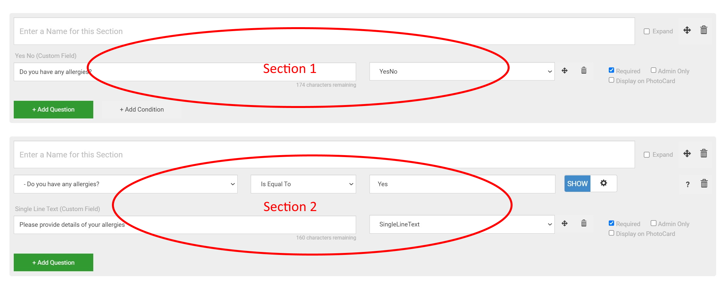Click the second section's name input field
724x285 pixels.
(x=324, y=155)
